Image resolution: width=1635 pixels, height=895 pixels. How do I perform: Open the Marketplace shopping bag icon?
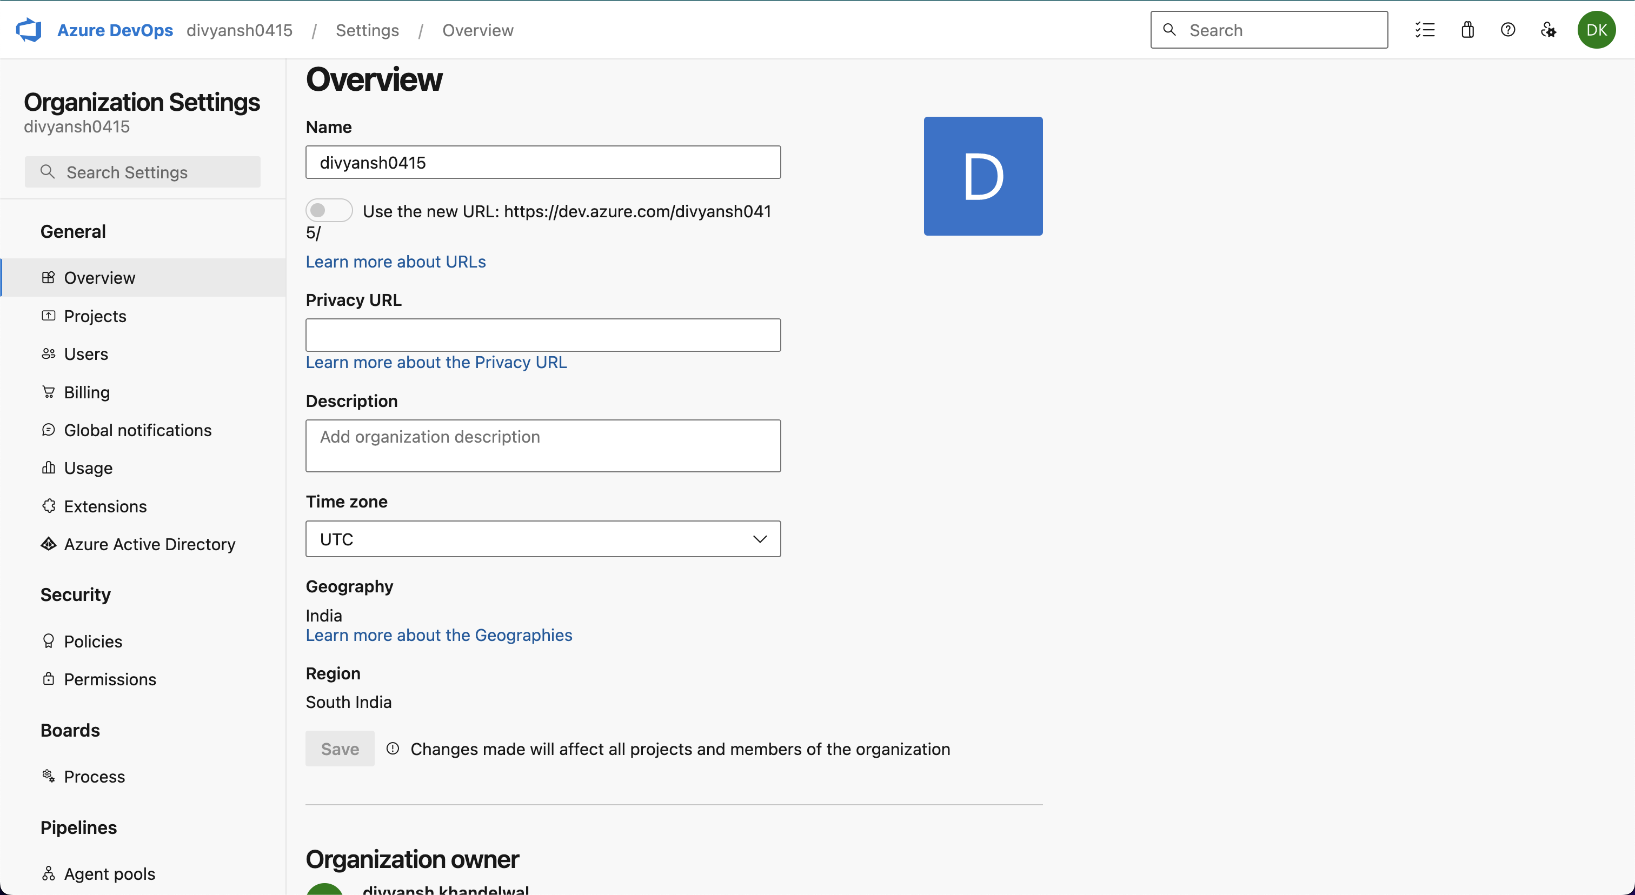[1467, 30]
